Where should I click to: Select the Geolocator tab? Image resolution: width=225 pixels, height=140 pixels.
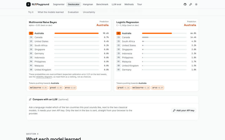74,4
